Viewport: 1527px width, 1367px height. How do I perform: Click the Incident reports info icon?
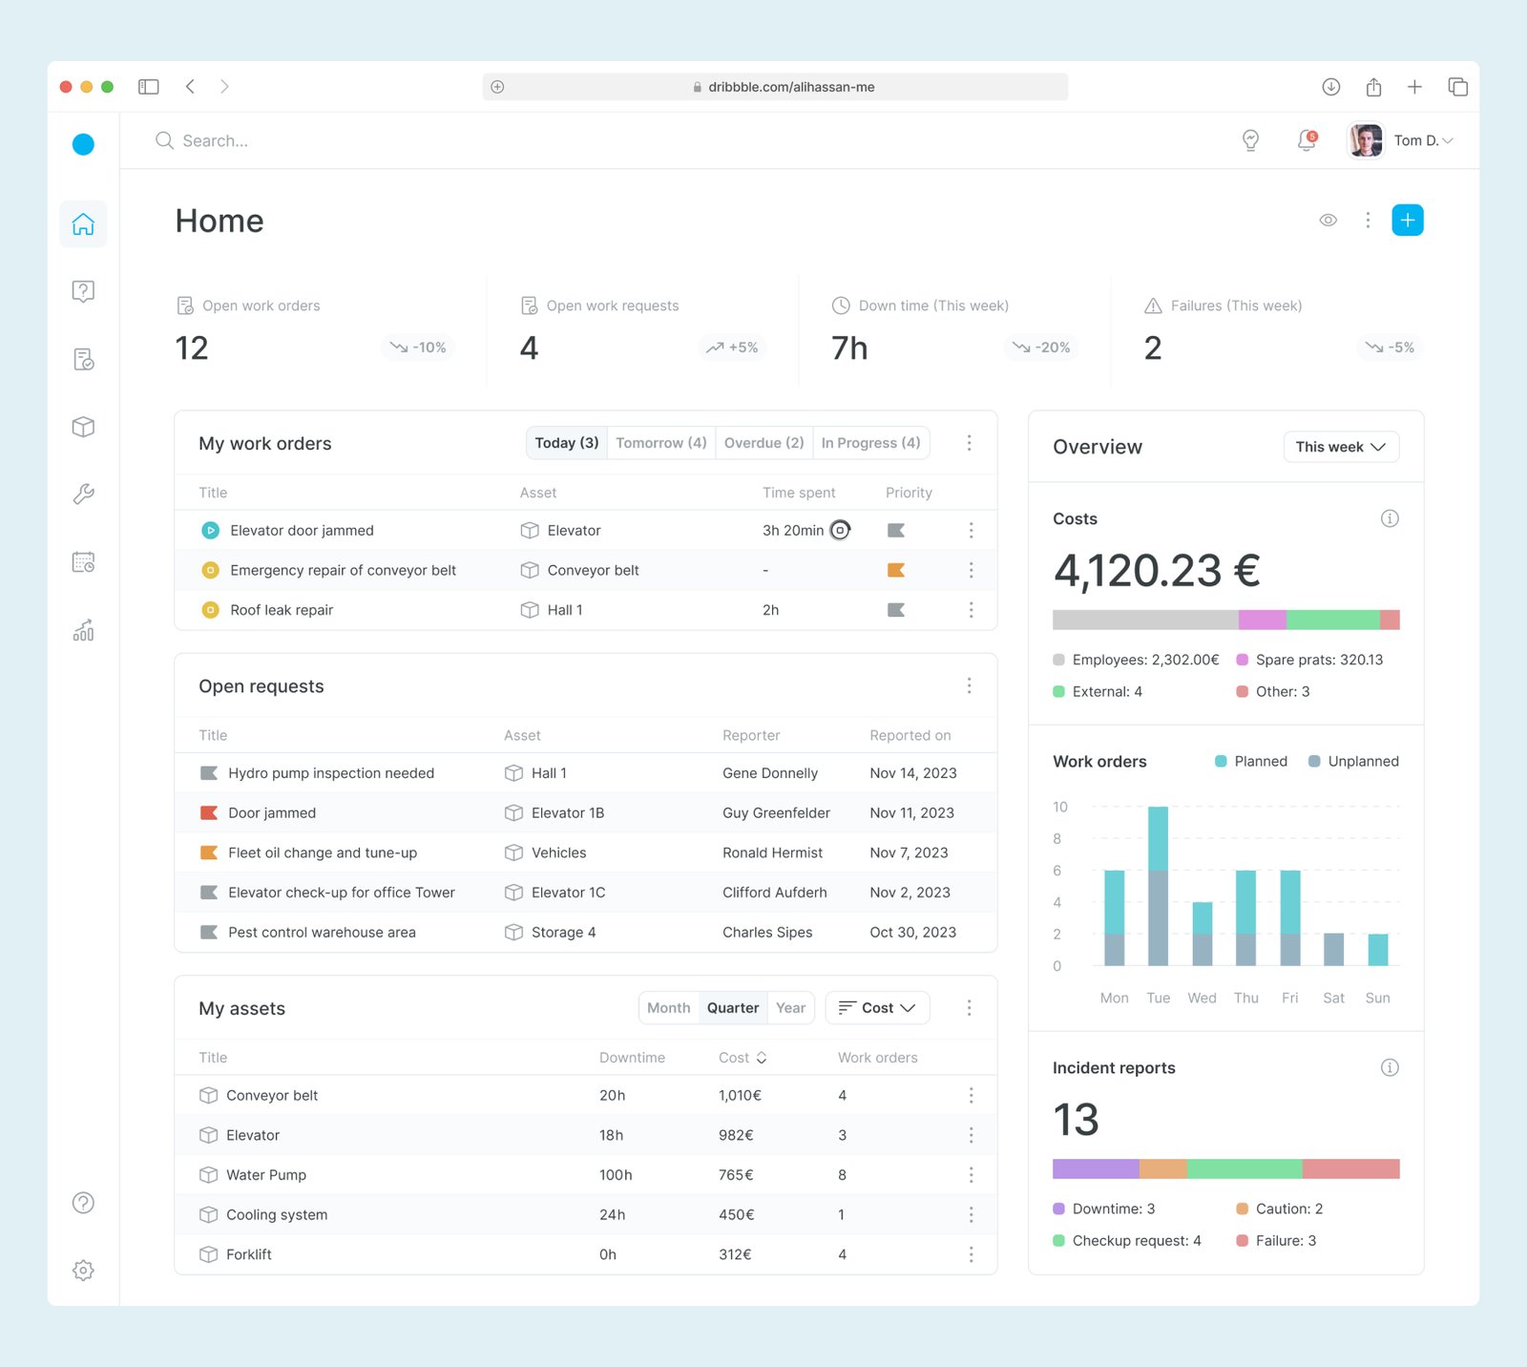[1390, 1067]
